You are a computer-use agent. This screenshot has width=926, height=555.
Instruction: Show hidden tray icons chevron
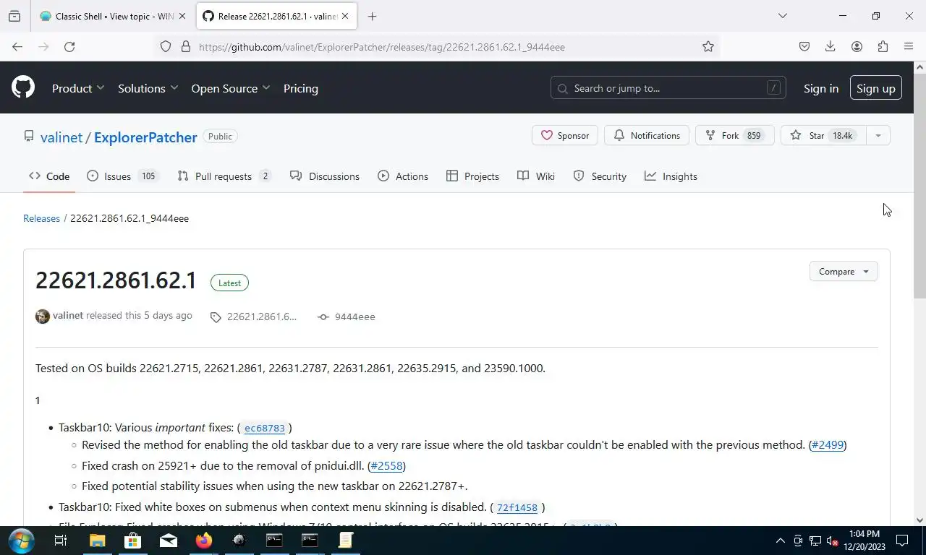(780, 540)
